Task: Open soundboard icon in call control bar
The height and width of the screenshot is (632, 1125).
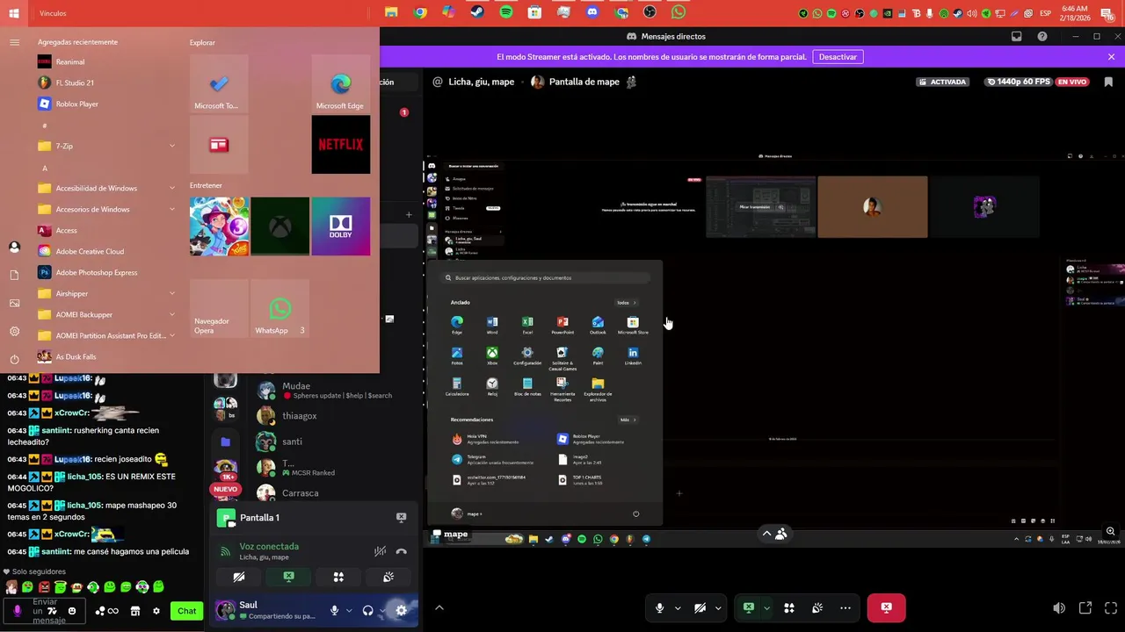Action: [817, 608]
